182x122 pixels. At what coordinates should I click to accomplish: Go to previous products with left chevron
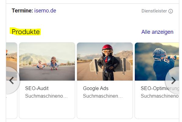12,80
